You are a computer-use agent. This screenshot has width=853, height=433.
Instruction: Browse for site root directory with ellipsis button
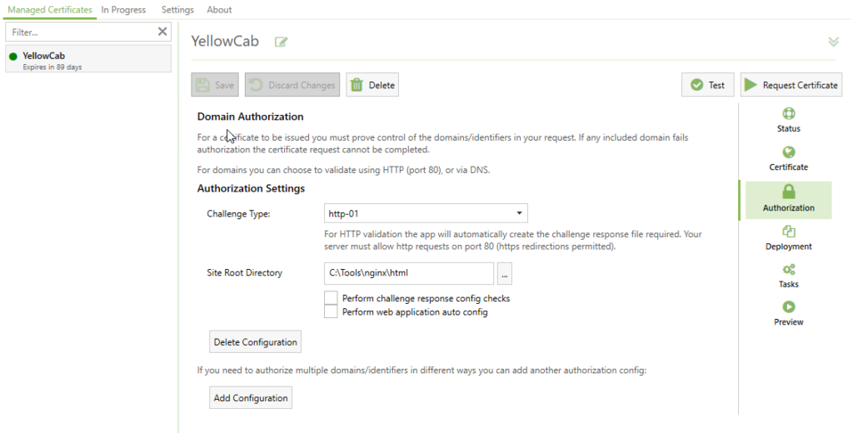click(504, 274)
